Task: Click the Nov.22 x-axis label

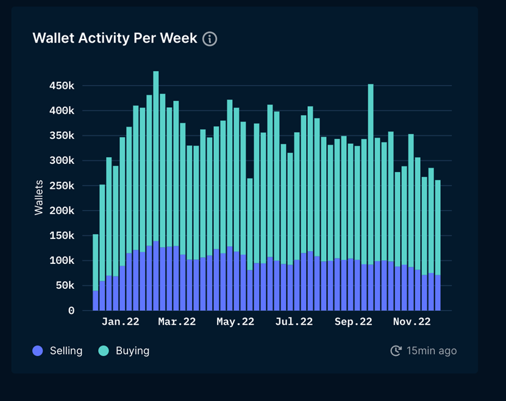Action: (412, 322)
